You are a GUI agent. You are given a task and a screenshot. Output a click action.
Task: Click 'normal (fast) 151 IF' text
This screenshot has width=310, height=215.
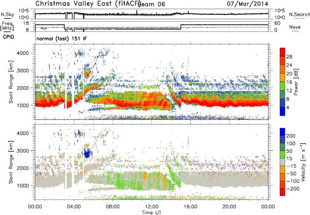point(62,38)
